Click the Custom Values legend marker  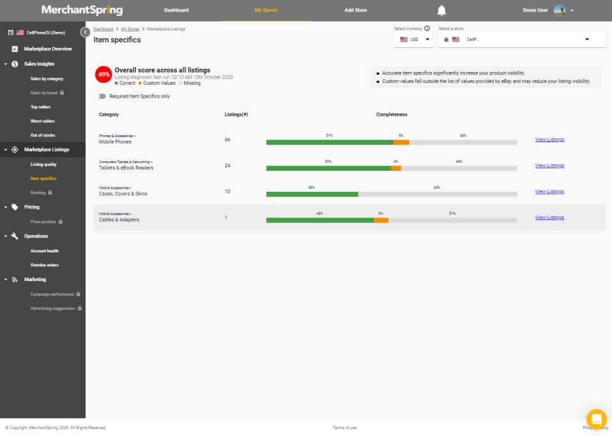pos(141,82)
